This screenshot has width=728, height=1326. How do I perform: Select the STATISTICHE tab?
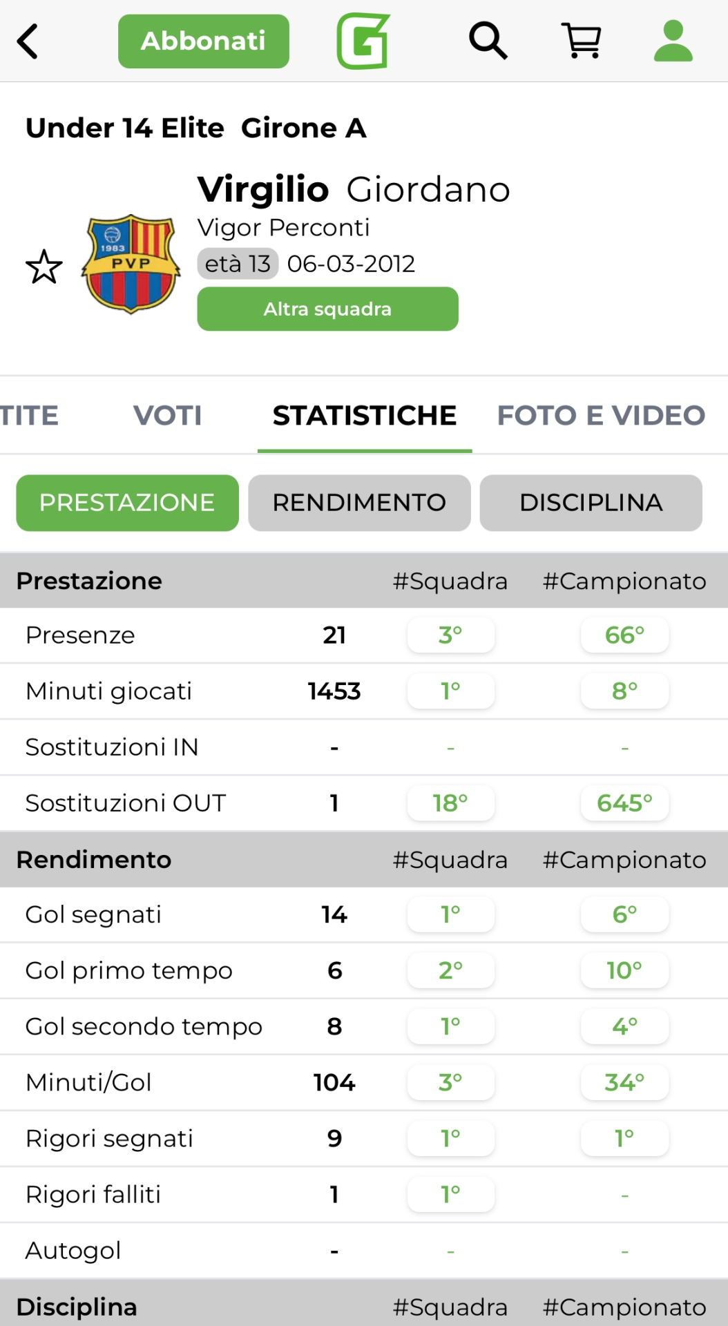point(365,416)
